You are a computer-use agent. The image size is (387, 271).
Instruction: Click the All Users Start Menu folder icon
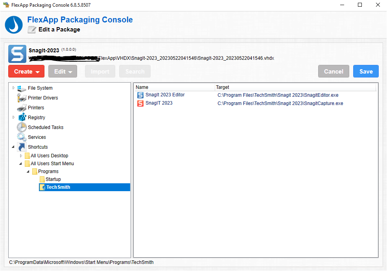[28, 164]
